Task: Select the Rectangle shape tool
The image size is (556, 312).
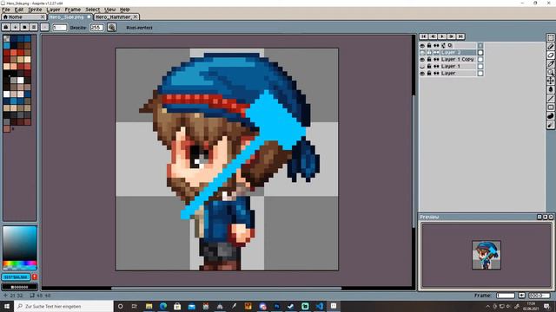Action: (x=550, y=107)
